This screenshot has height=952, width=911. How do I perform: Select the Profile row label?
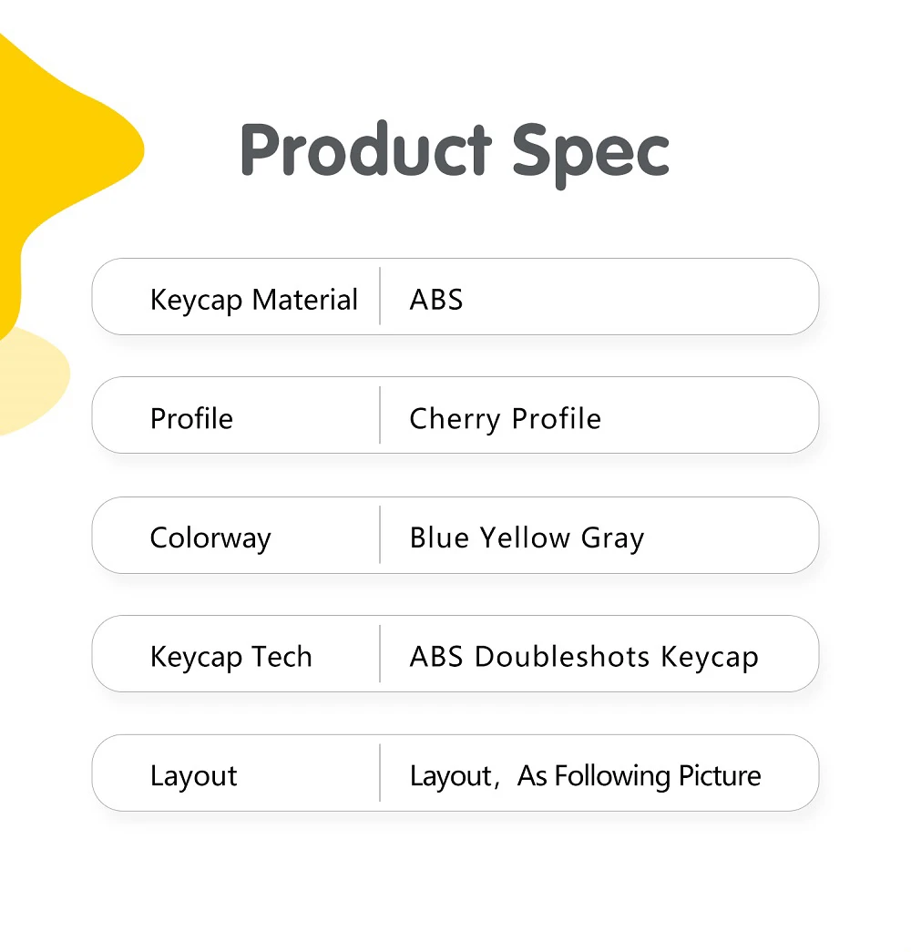pyautogui.click(x=191, y=419)
